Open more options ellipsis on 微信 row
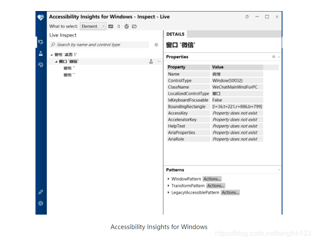Viewport: 315px width, 241px height. pyautogui.click(x=159, y=61)
